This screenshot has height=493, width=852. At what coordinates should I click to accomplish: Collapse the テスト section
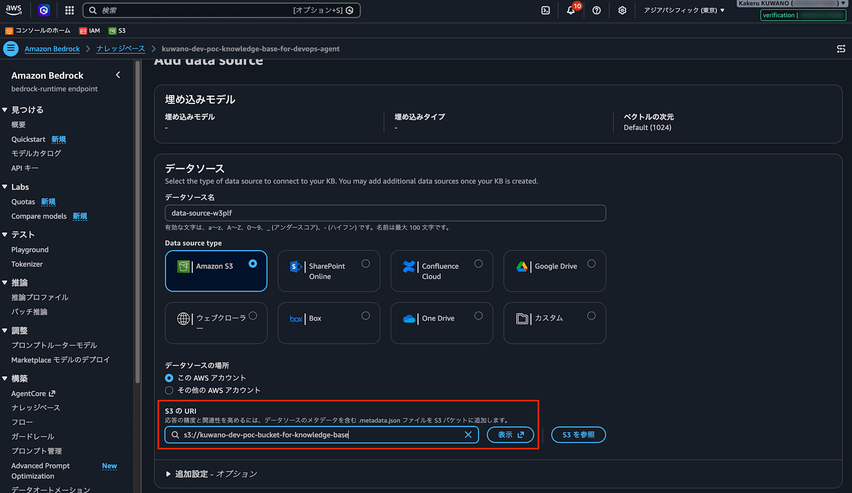coord(5,234)
